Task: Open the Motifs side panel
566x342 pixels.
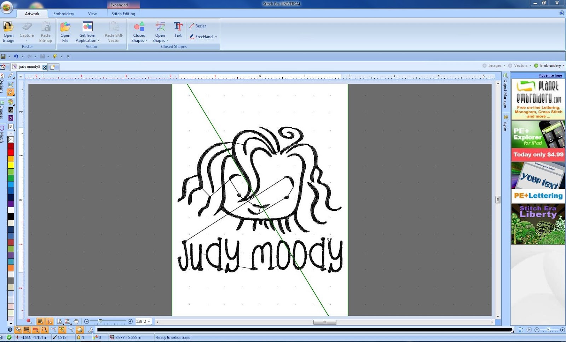Action: [2, 135]
